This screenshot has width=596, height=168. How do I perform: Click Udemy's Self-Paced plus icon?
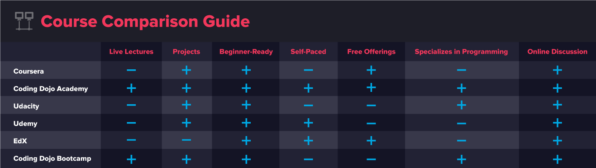tap(308, 123)
